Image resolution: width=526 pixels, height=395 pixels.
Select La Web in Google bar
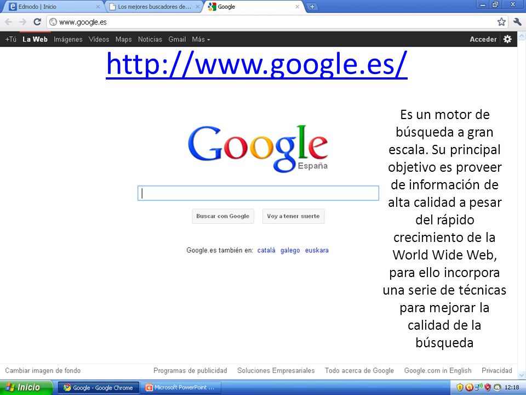[x=35, y=39]
